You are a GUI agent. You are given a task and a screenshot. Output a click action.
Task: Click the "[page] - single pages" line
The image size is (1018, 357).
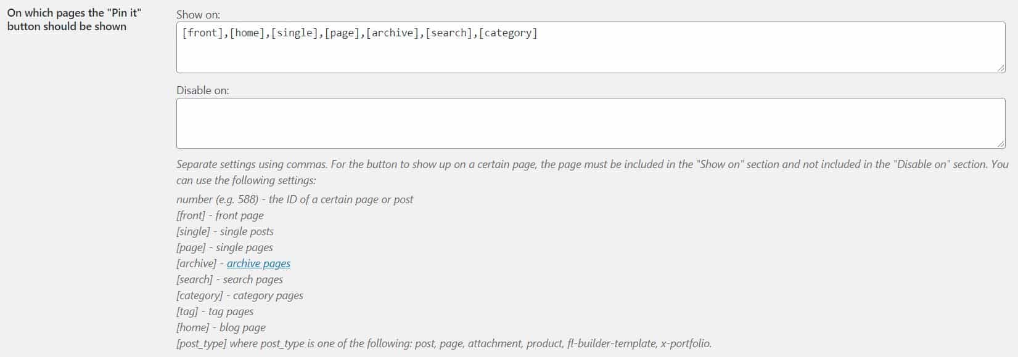224,247
